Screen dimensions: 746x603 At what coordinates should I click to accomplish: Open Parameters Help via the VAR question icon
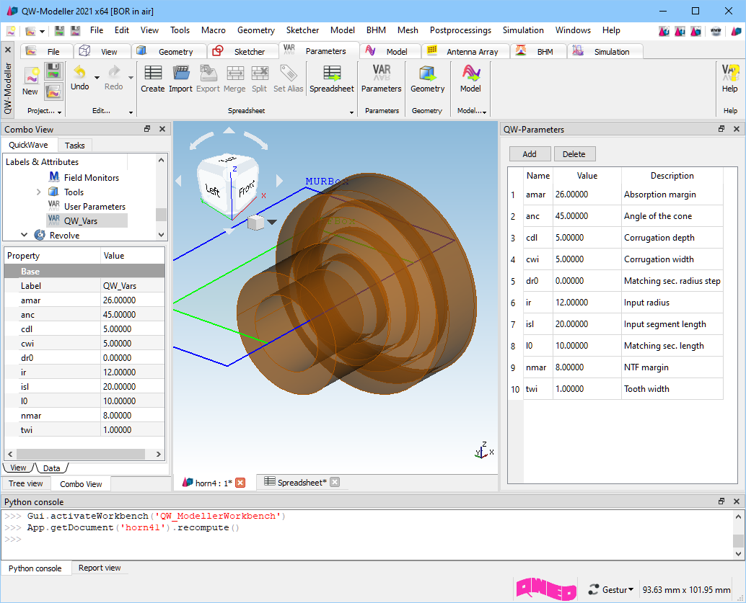(730, 73)
